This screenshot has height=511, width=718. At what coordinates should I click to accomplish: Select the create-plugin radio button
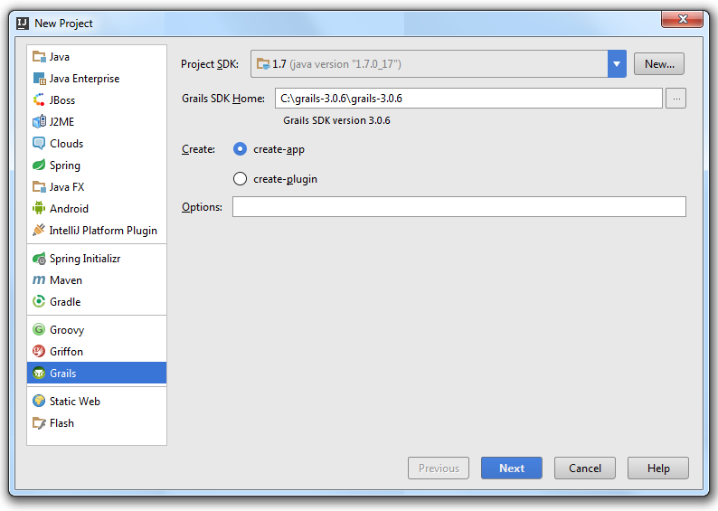(x=240, y=178)
